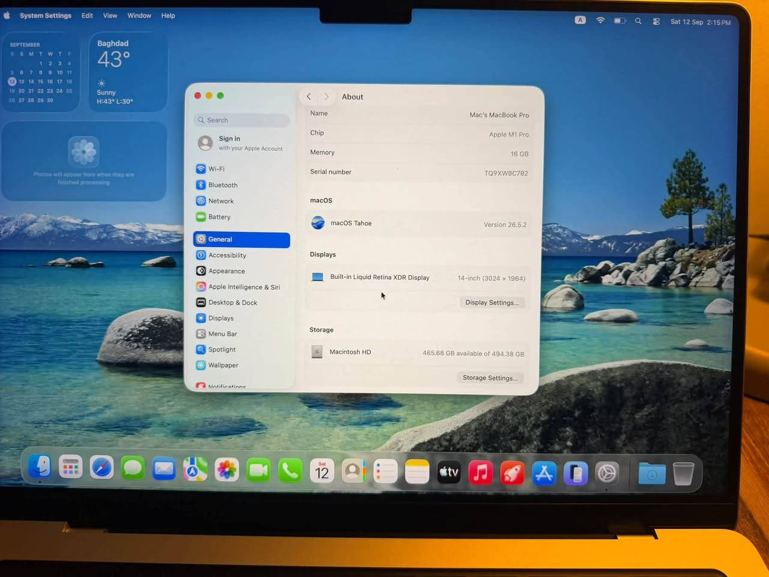Open Maps from the Dock
This screenshot has height=577, width=769.
pyautogui.click(x=195, y=469)
